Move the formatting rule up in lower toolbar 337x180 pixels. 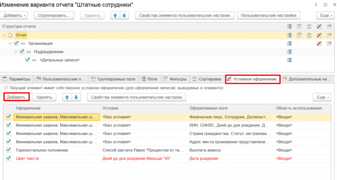coord(67,97)
